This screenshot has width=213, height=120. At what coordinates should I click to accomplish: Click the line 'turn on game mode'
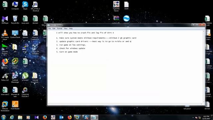click(x=68, y=52)
